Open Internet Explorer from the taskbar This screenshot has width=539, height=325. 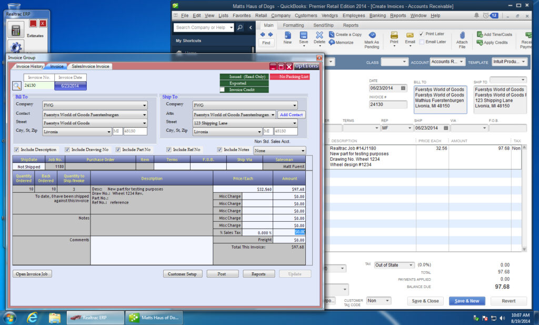pyautogui.click(x=32, y=318)
